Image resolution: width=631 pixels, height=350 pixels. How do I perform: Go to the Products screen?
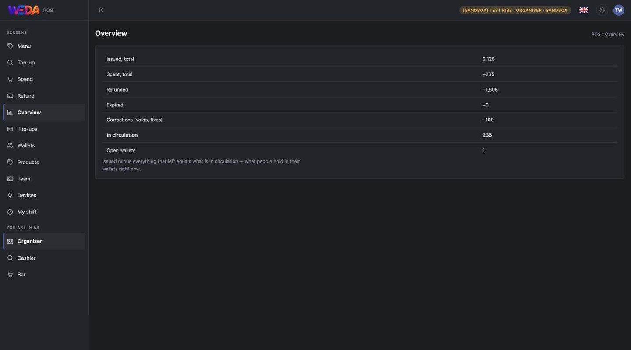tap(44, 162)
